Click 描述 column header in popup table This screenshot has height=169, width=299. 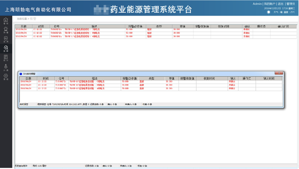pyautogui.click(x=95, y=78)
